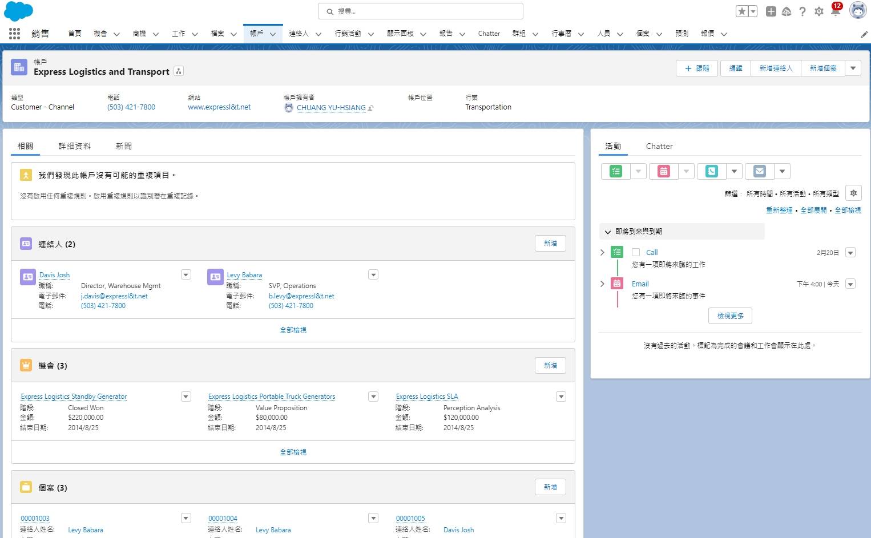Click the 跟隨 follow button
Image resolution: width=871 pixels, height=538 pixels.
coord(697,68)
